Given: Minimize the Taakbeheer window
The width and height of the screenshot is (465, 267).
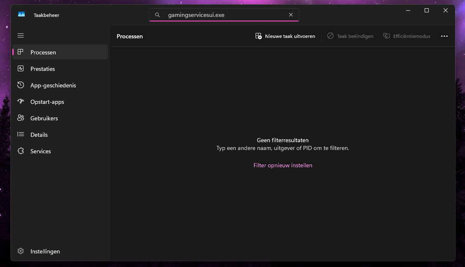Looking at the screenshot, I should tap(408, 10).
